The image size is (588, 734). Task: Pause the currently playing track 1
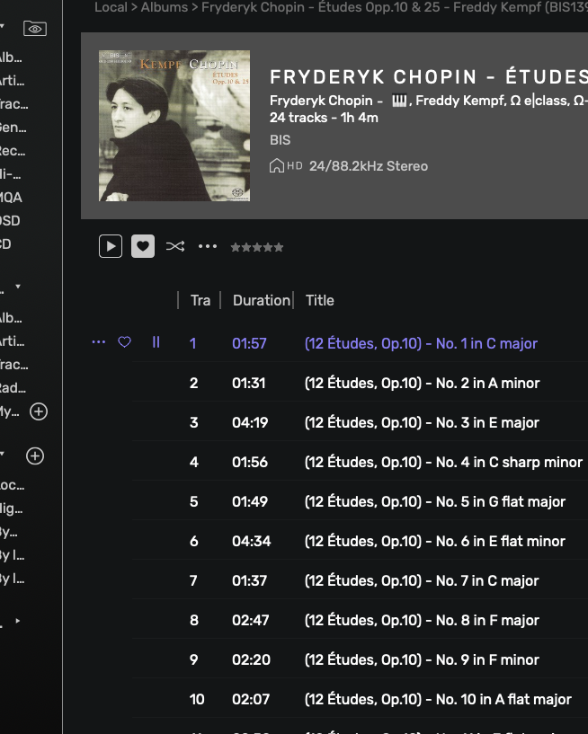(x=156, y=342)
